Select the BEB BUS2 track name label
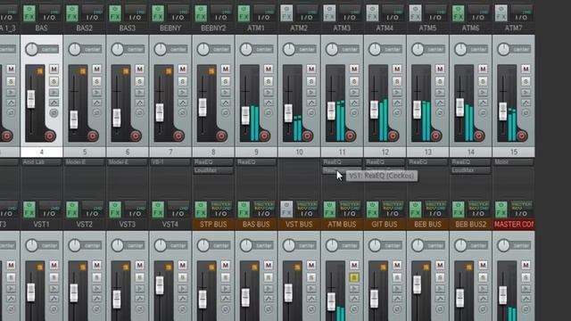 click(x=470, y=224)
